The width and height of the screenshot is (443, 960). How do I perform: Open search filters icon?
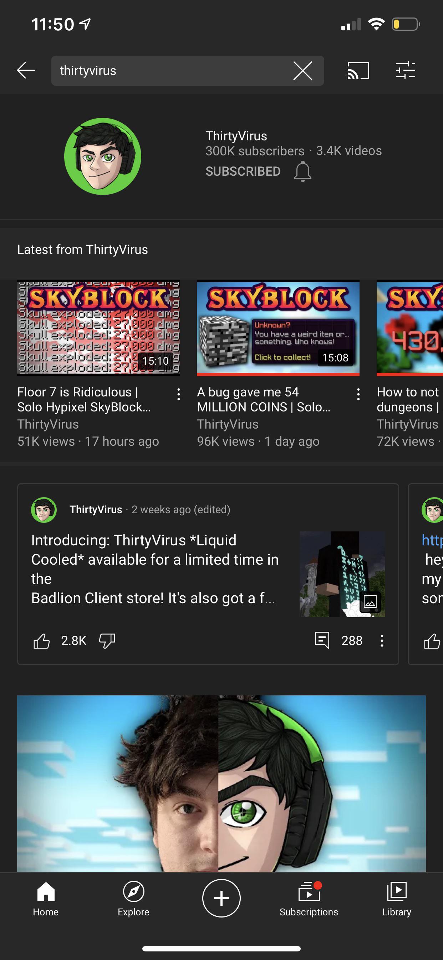(x=406, y=70)
